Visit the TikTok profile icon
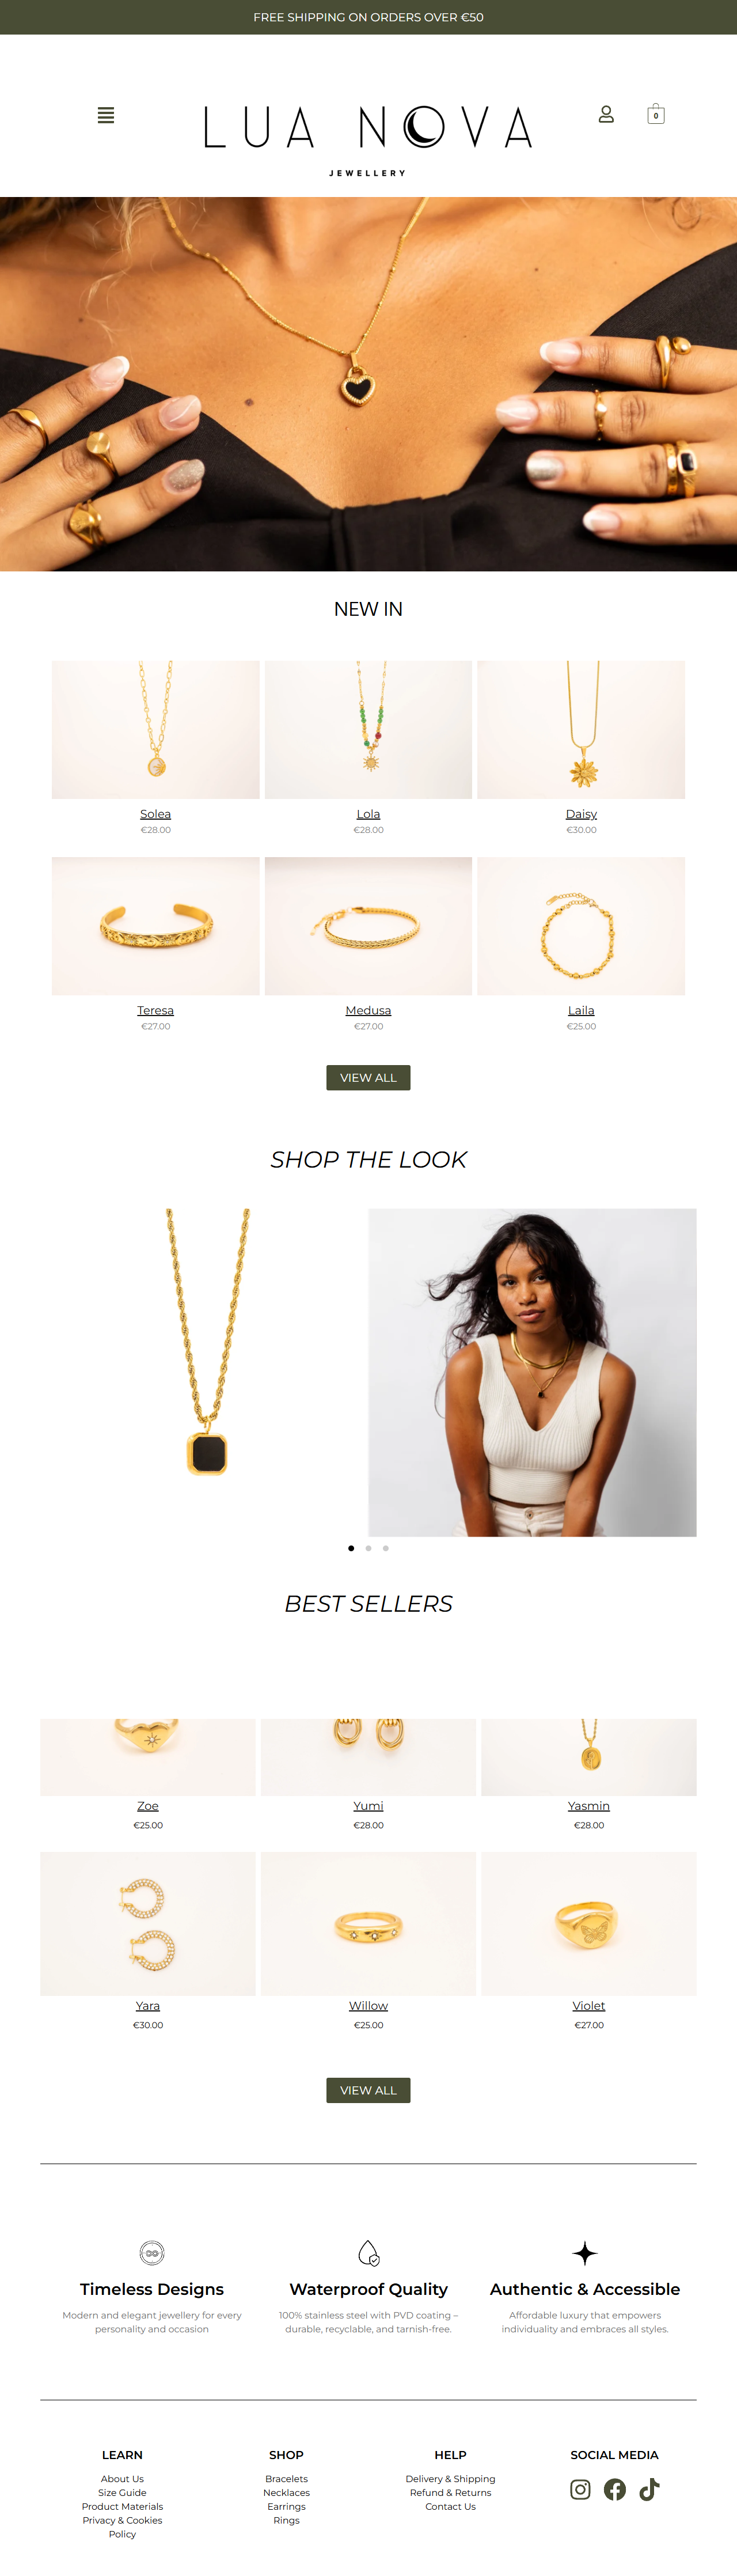This screenshot has width=737, height=2576. pyautogui.click(x=649, y=2489)
